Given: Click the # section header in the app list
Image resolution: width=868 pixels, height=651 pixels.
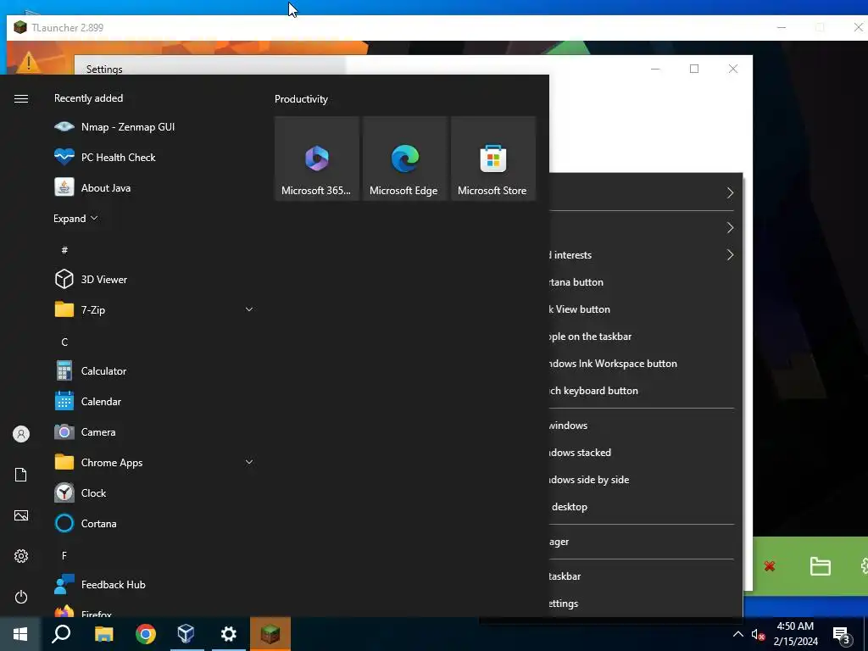Looking at the screenshot, I should click(x=64, y=250).
